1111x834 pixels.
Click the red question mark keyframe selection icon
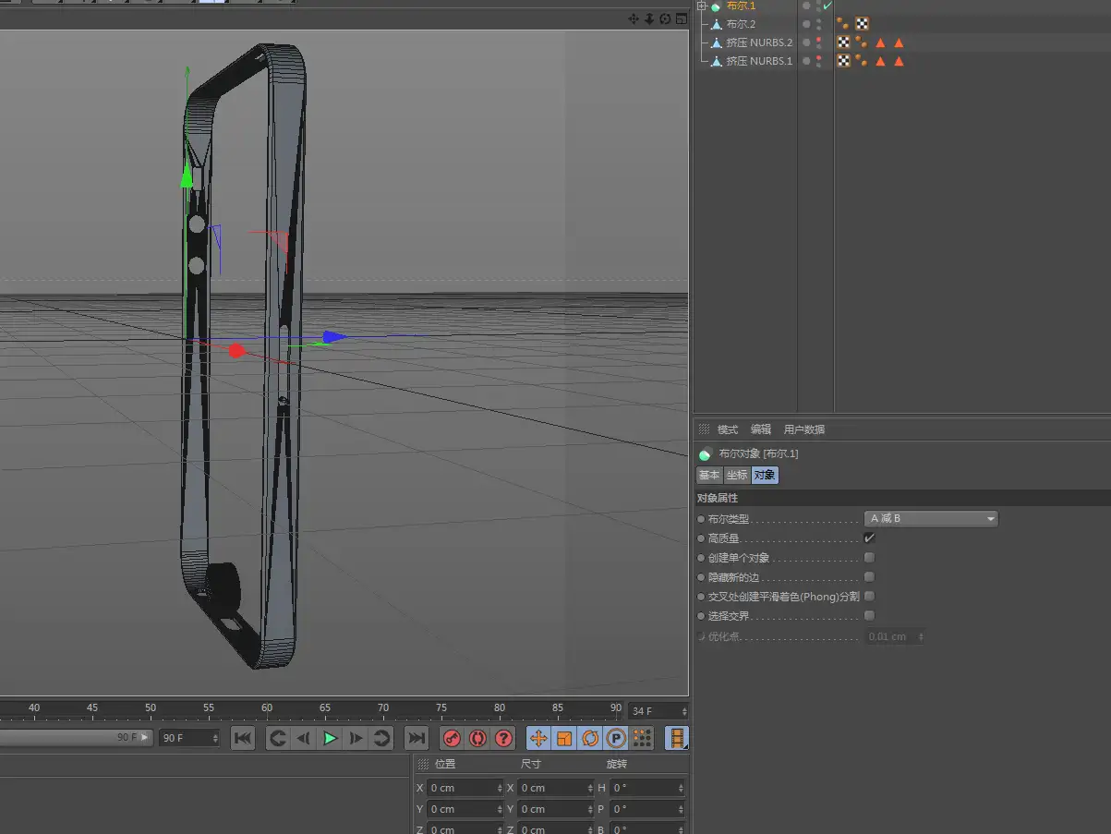pyautogui.click(x=503, y=738)
